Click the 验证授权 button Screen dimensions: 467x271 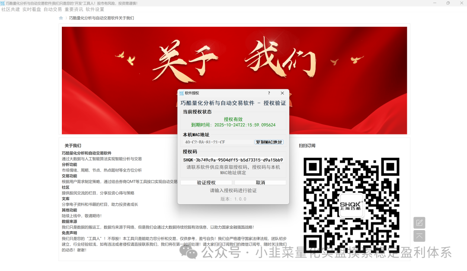tap(206, 183)
